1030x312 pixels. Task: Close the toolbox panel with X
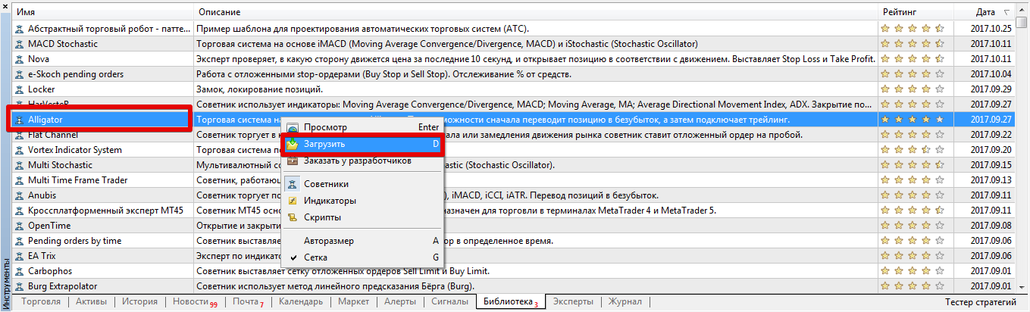click(x=5, y=5)
